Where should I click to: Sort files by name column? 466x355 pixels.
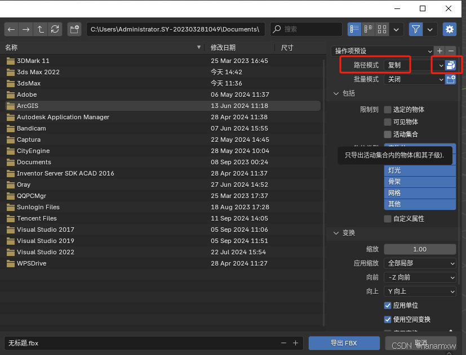[103, 47]
